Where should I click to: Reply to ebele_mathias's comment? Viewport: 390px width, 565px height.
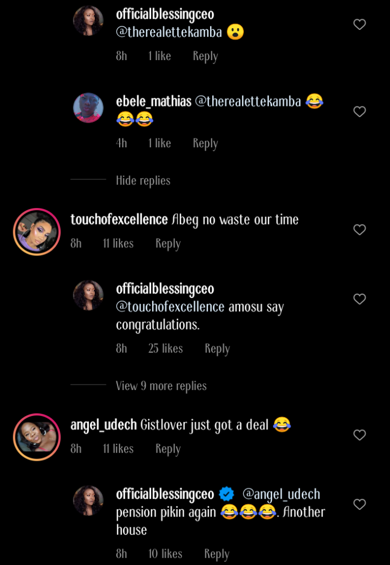pos(205,143)
